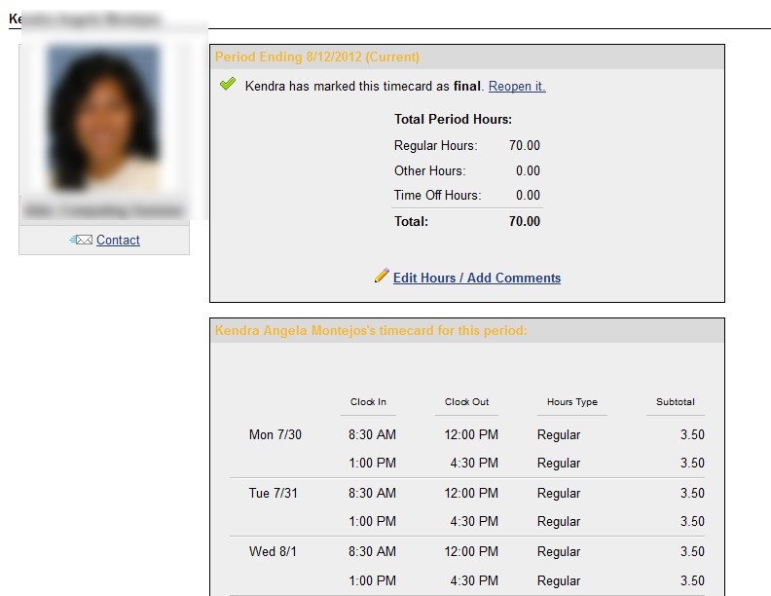Viewport: 771px width, 596px height.
Task: Click the Hours Type column header
Action: 572,402
